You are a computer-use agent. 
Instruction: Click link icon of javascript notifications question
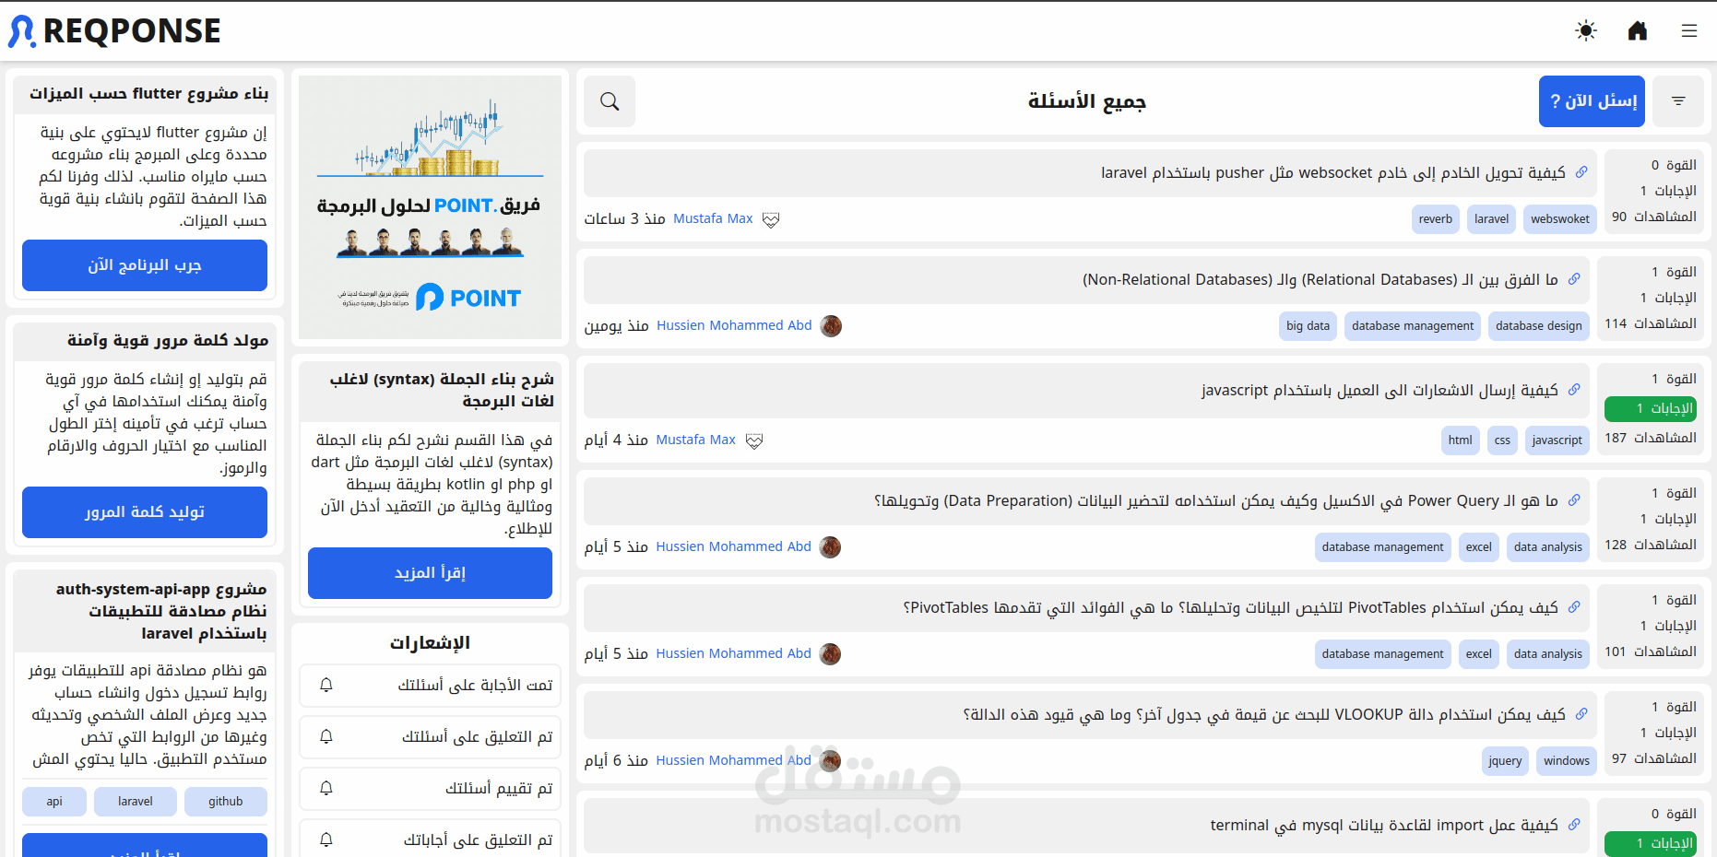pos(1574,390)
